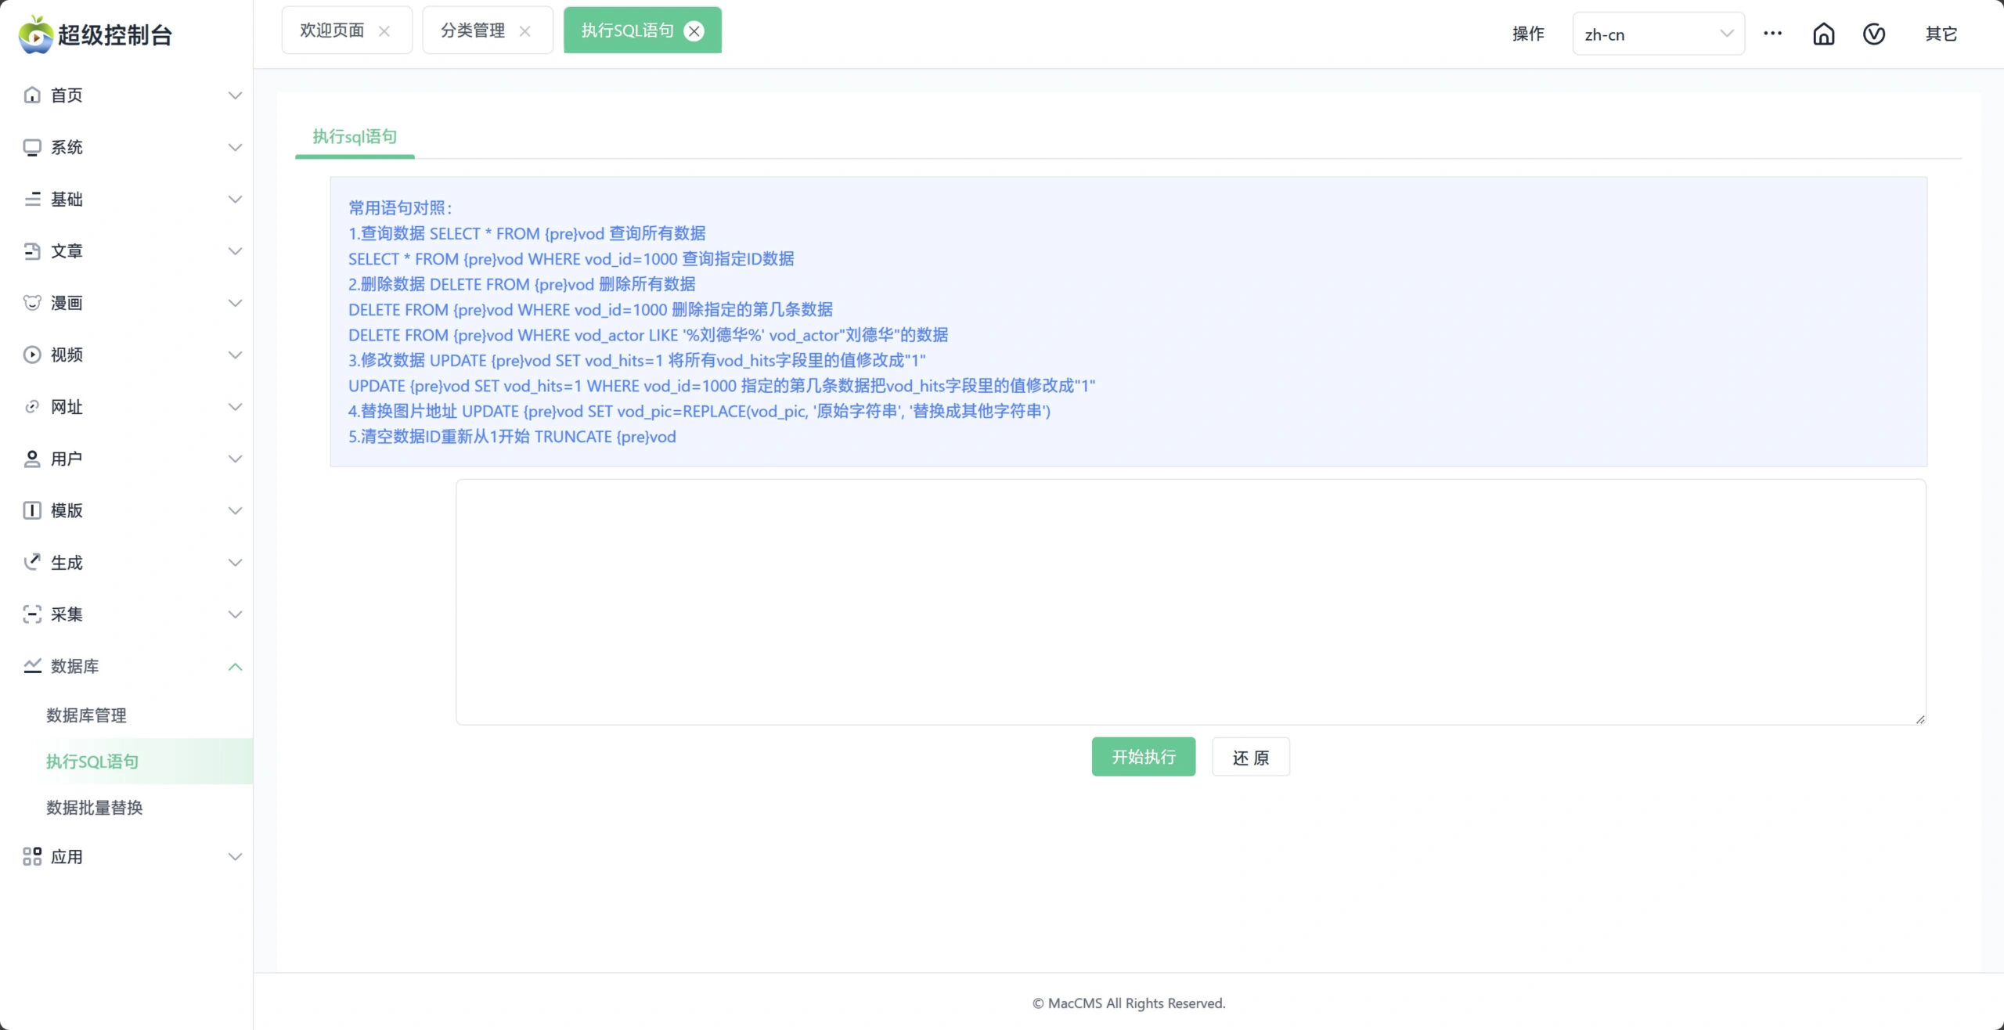2004x1030 pixels.
Task: Click the 漫画 bear icon in sidebar
Action: tap(32, 303)
